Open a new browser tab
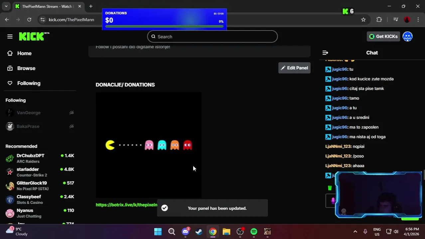The image size is (425, 239). click(91, 6)
